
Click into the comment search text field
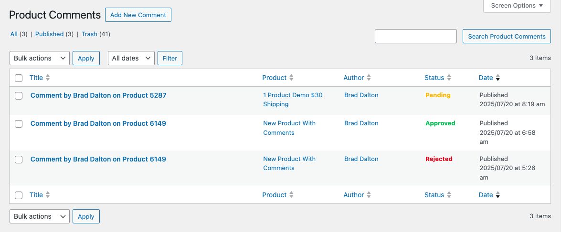416,36
